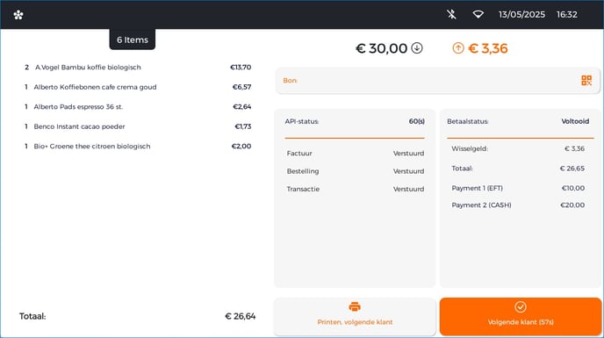Click the down-arrow icon beside € 30,00

[417, 48]
